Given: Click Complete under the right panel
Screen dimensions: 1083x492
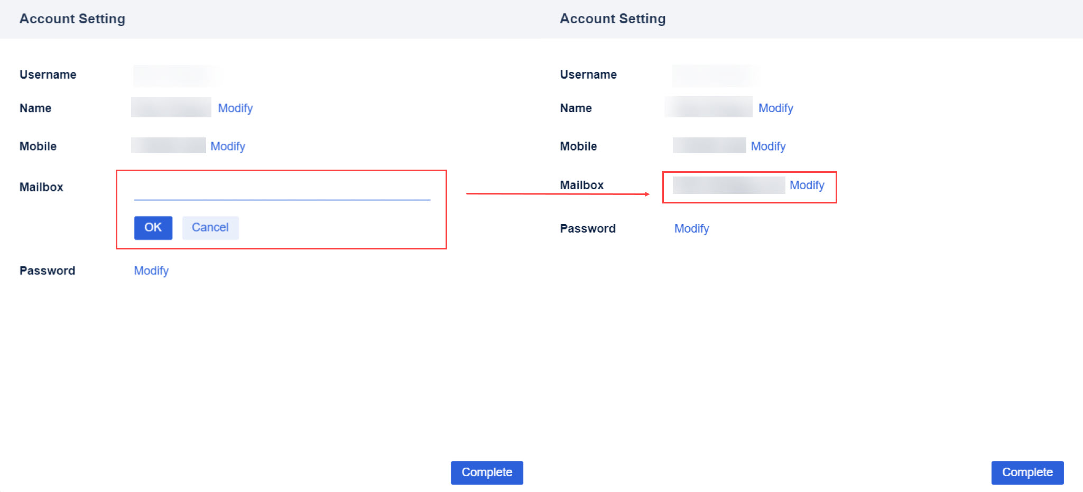Looking at the screenshot, I should click(1027, 472).
